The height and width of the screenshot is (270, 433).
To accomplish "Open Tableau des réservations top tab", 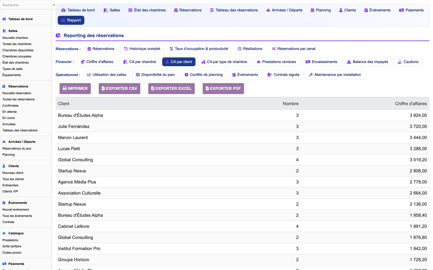I will point(234,10).
